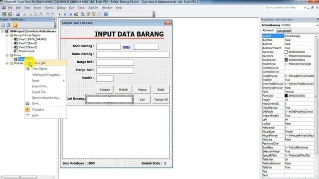Collapse the VBAProject root tree node
This screenshot has height=179, width=319.
[2, 31]
